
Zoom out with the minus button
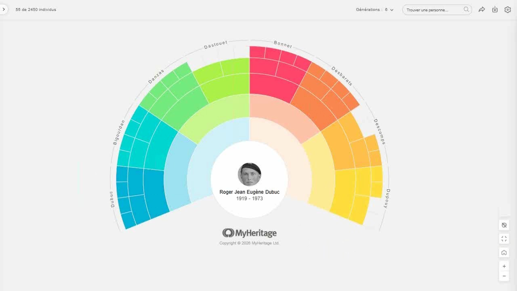504,276
